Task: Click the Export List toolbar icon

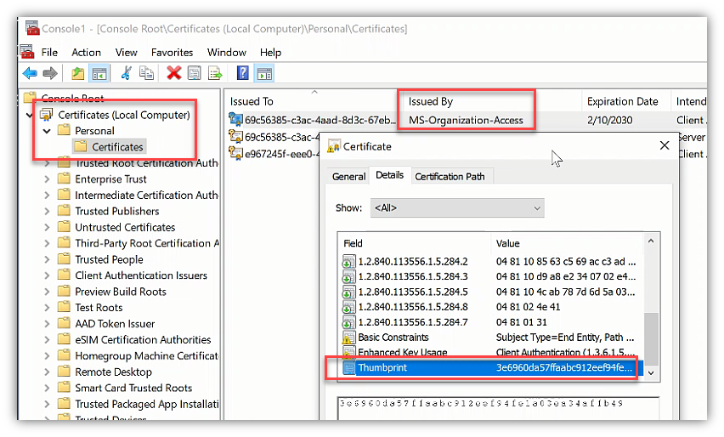Action: click(x=215, y=73)
